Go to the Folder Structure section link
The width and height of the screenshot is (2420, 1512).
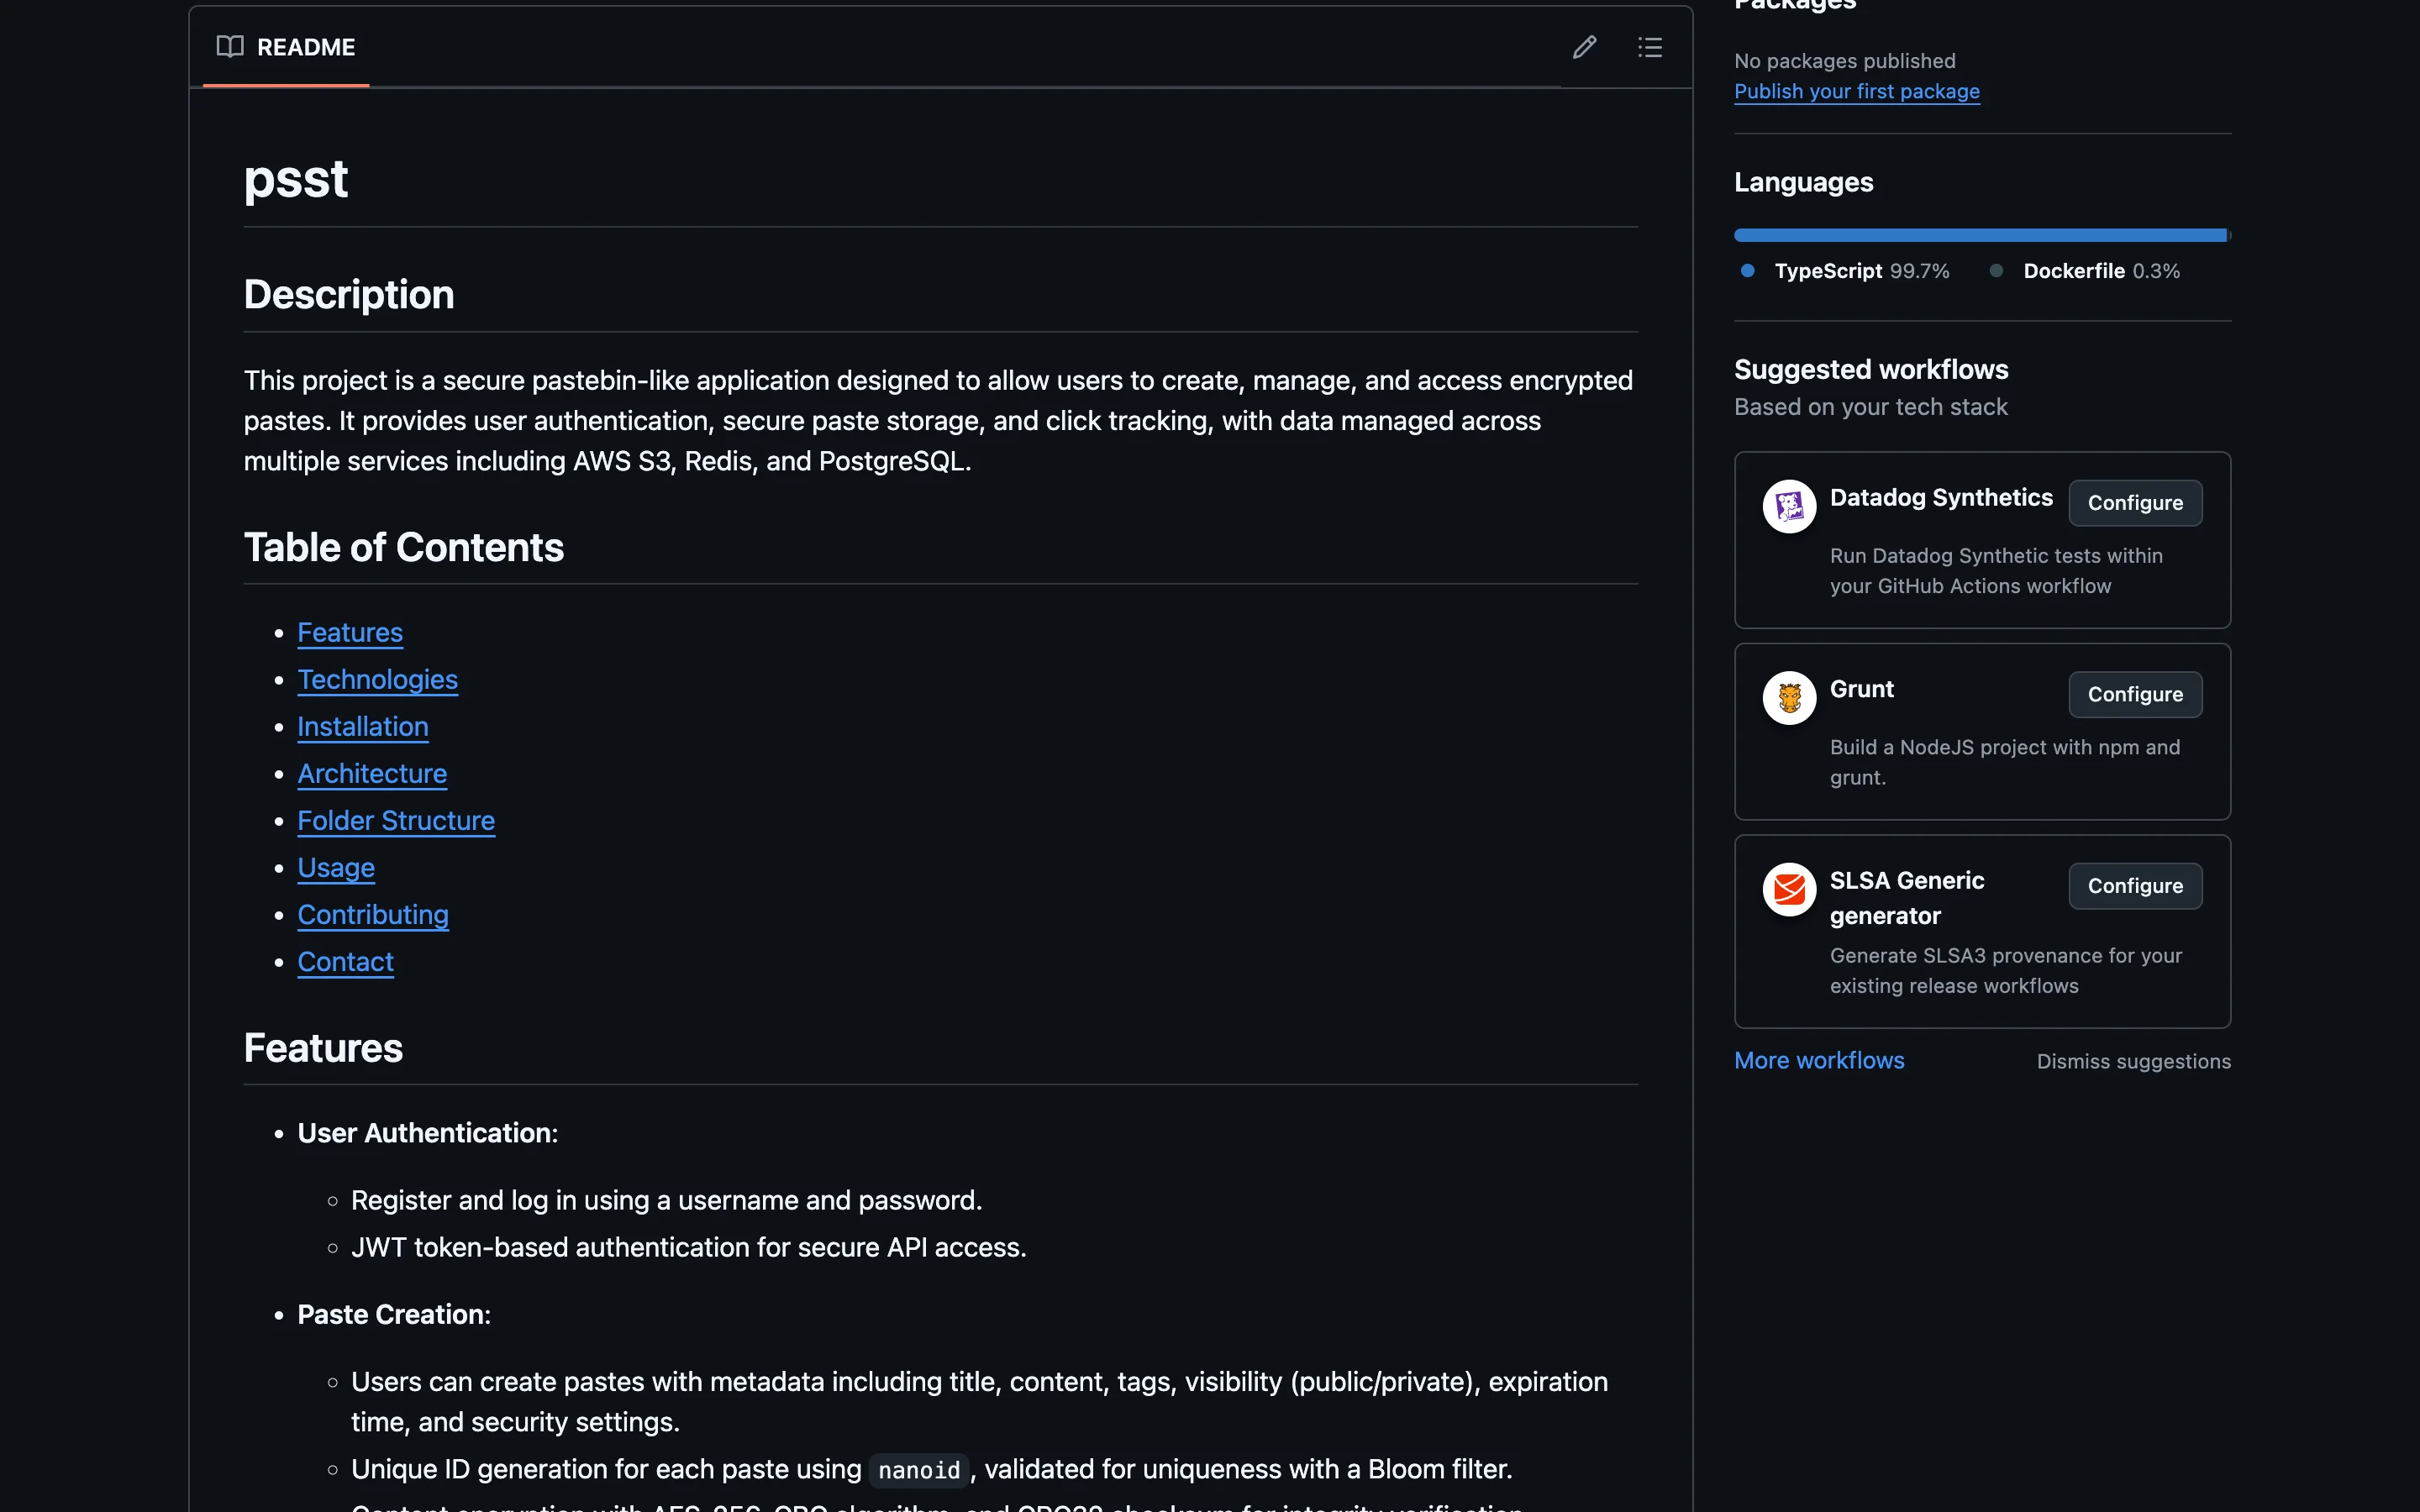(x=396, y=821)
